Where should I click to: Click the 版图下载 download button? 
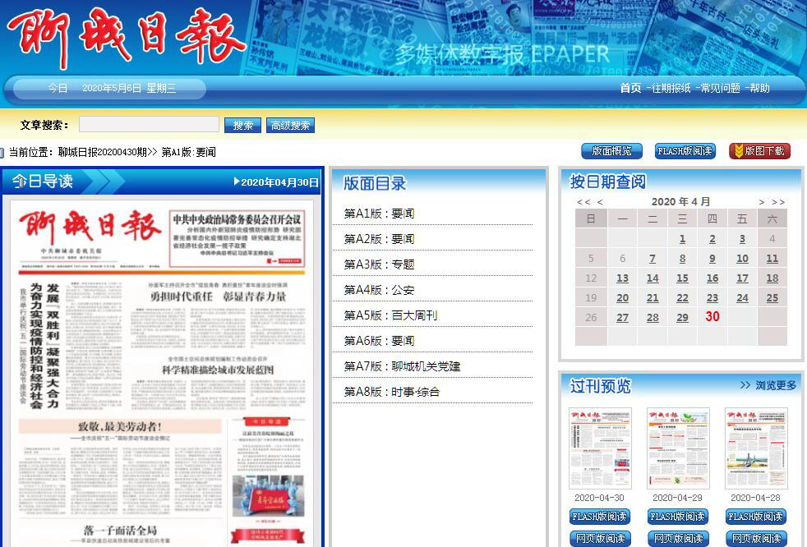click(x=759, y=151)
